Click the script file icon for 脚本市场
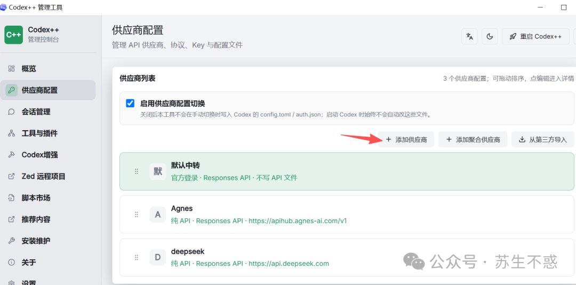 point(11,198)
